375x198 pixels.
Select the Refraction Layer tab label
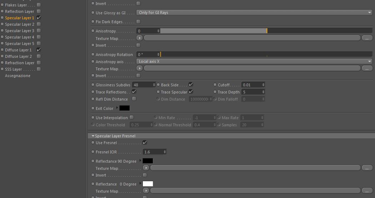tap(20, 63)
